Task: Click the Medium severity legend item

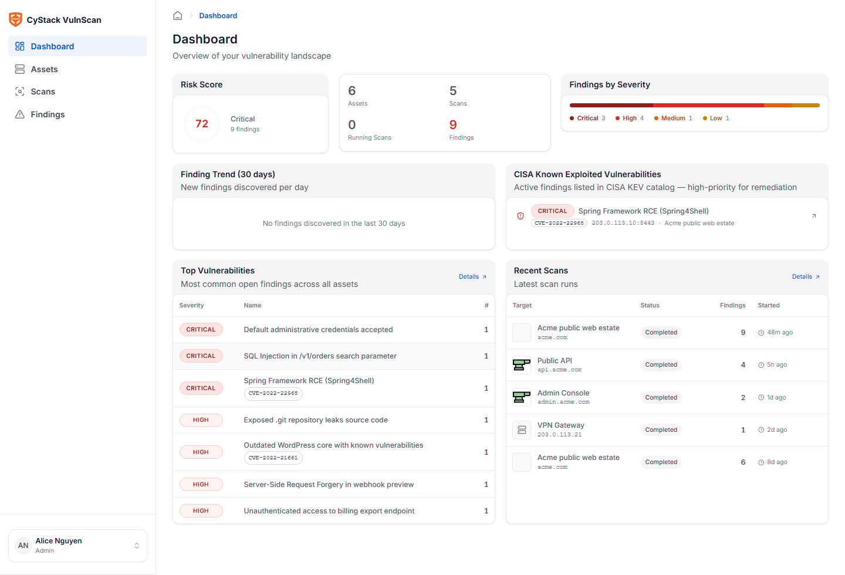Action: (673, 119)
